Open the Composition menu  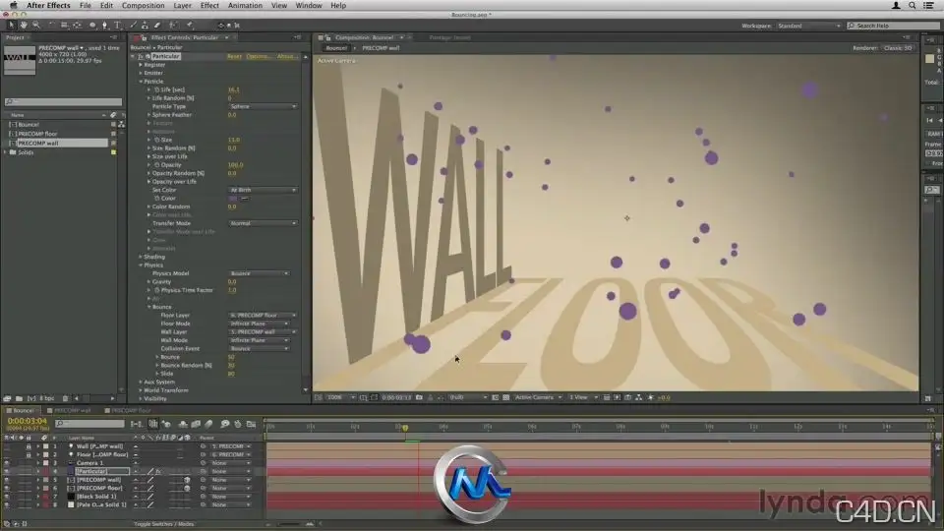coord(144,6)
